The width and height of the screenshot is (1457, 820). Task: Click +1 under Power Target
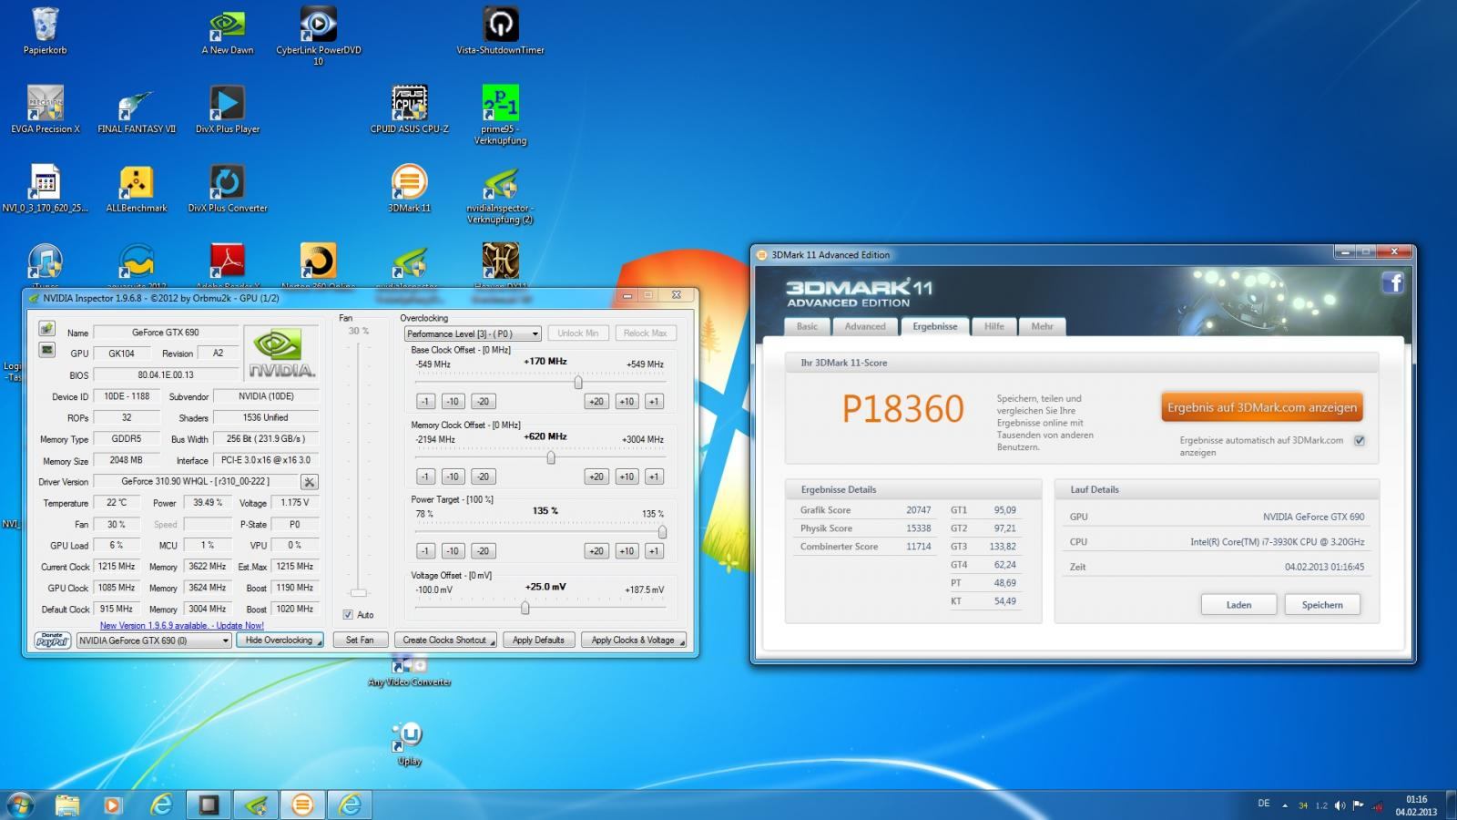click(x=654, y=551)
